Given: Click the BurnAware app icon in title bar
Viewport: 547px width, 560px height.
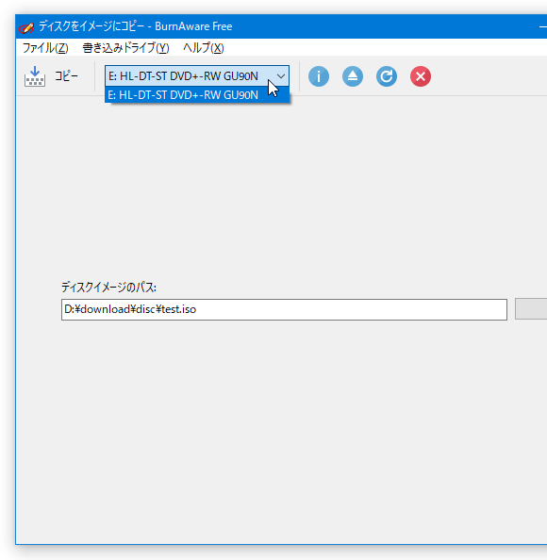Looking at the screenshot, I should point(26,27).
